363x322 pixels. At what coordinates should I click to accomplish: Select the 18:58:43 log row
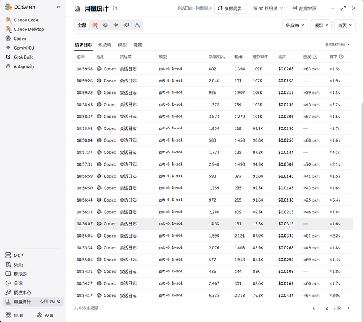point(214,104)
